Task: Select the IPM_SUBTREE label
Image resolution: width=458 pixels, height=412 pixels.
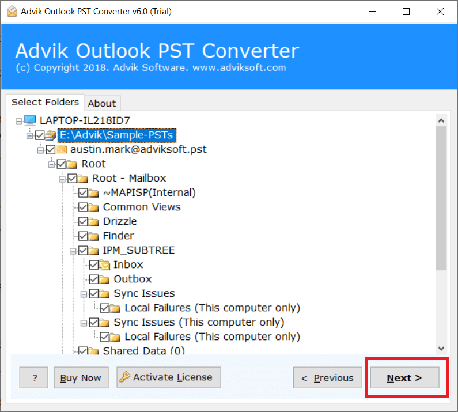Action: [139, 251]
